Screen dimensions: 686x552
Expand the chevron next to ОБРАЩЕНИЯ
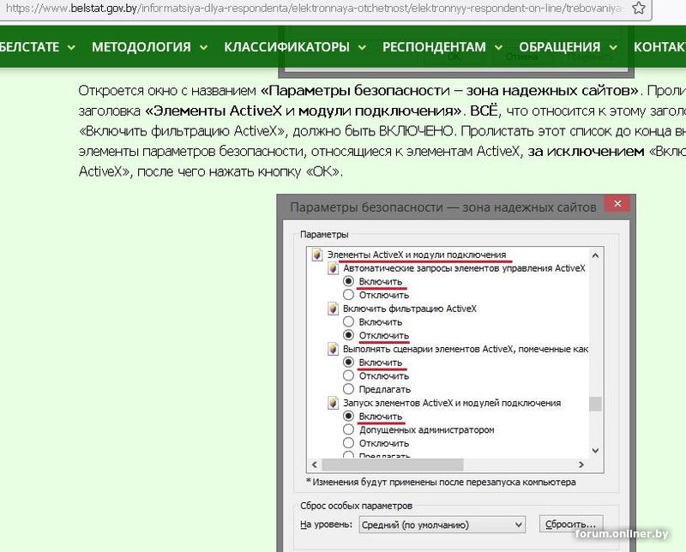[613, 47]
